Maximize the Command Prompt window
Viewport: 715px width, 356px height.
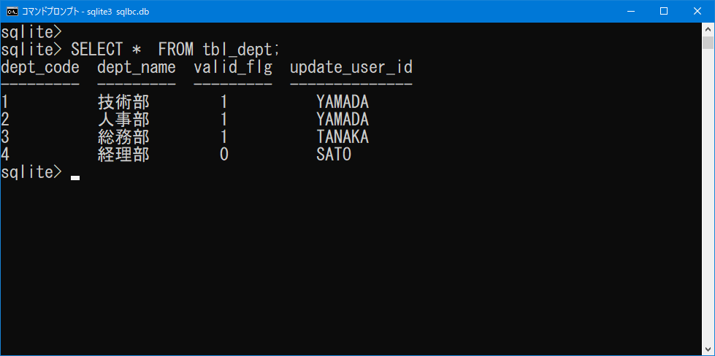pyautogui.click(x=664, y=12)
